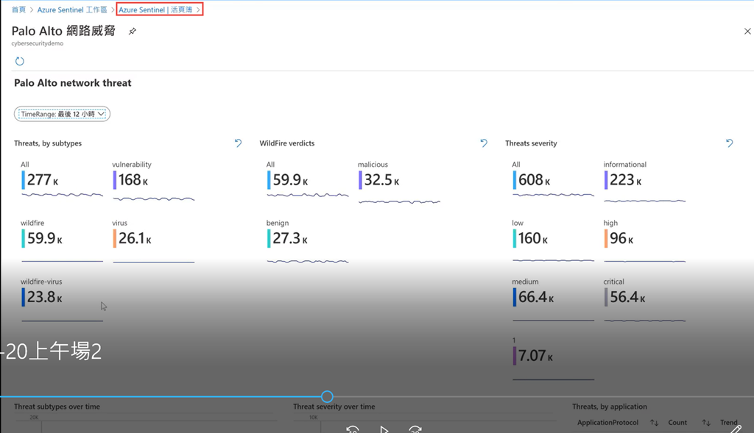This screenshot has height=433, width=754.
Task: Open the Azure Sentinel | 活頁簿 breadcrumb
Action: [x=155, y=10]
